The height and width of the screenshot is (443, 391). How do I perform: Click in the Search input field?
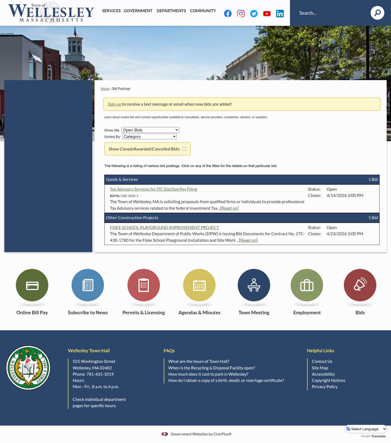pyautogui.click(x=330, y=13)
